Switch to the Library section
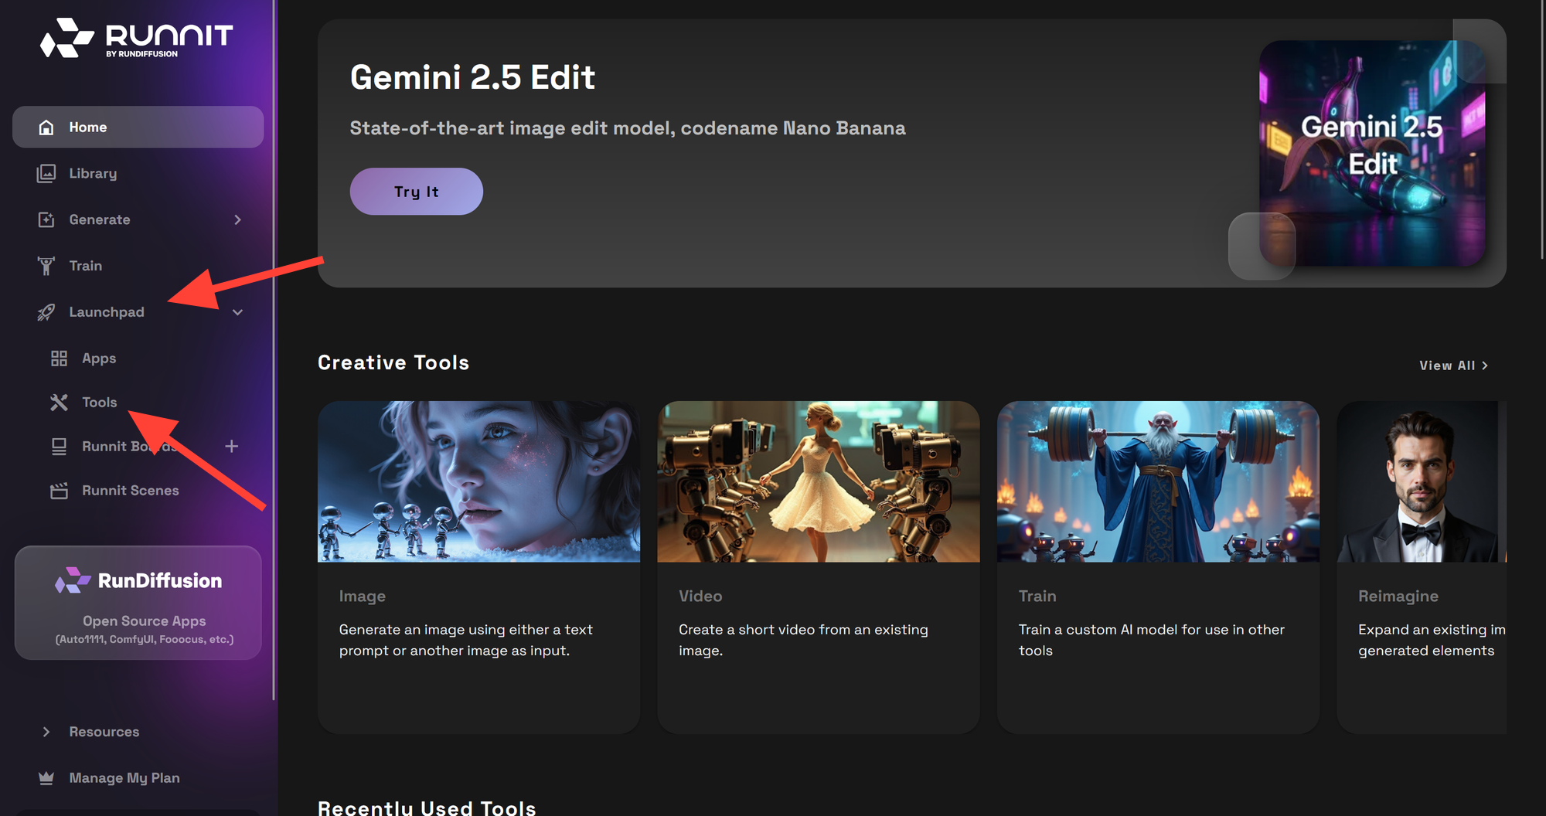1546x816 pixels. pyautogui.click(x=93, y=172)
